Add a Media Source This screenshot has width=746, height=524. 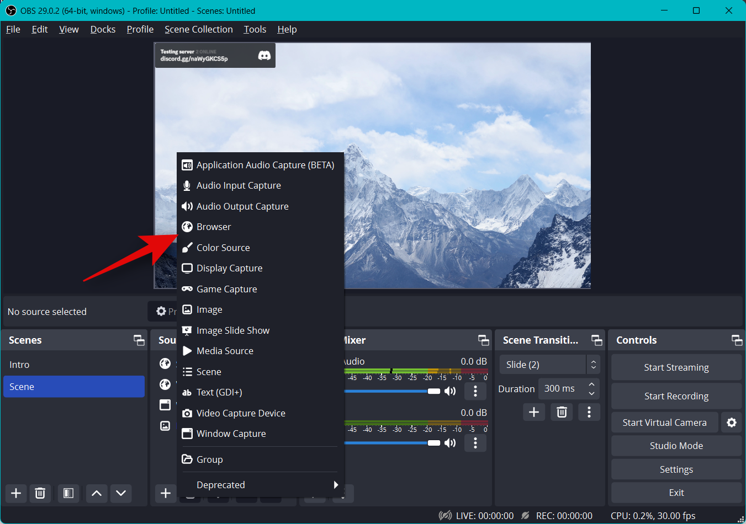click(x=260, y=351)
